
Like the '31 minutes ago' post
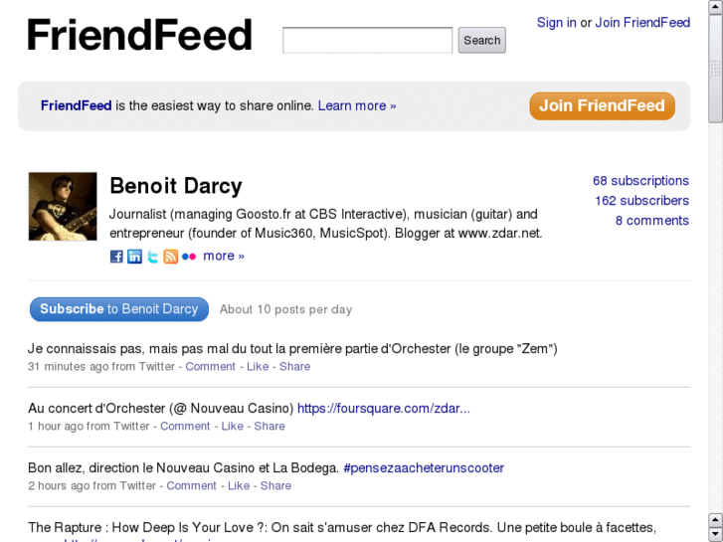point(258,366)
